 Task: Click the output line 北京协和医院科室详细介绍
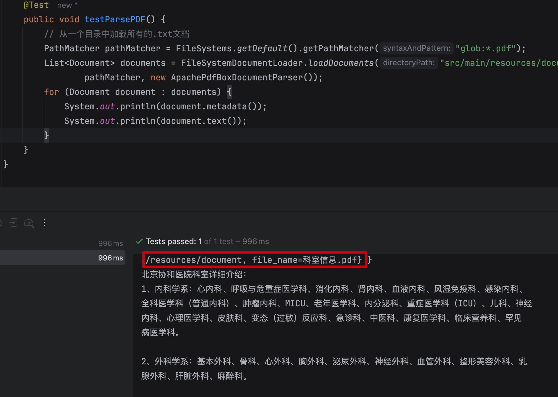click(194, 274)
